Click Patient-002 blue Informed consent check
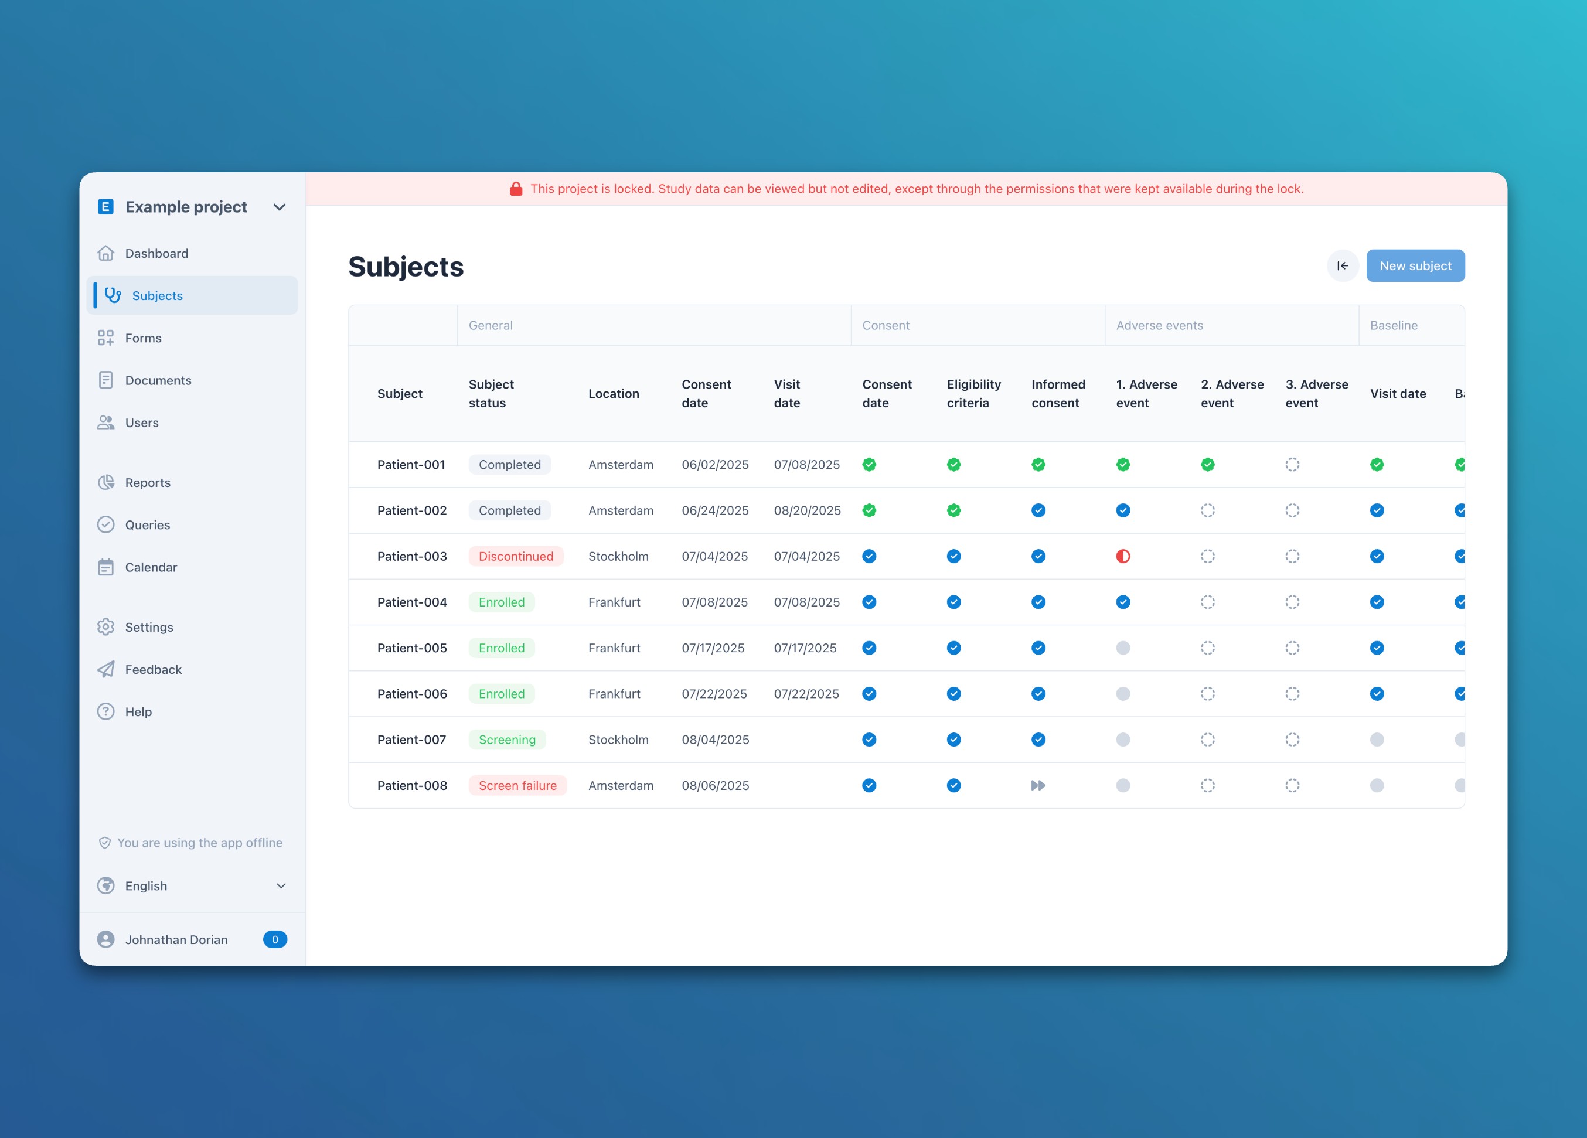The height and width of the screenshot is (1138, 1587). 1038,510
